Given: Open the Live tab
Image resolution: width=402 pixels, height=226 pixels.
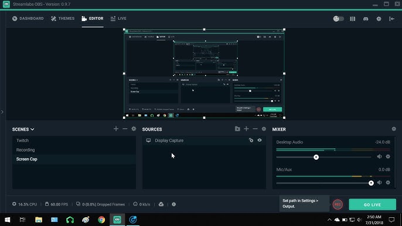Looking at the screenshot, I should click(x=118, y=19).
